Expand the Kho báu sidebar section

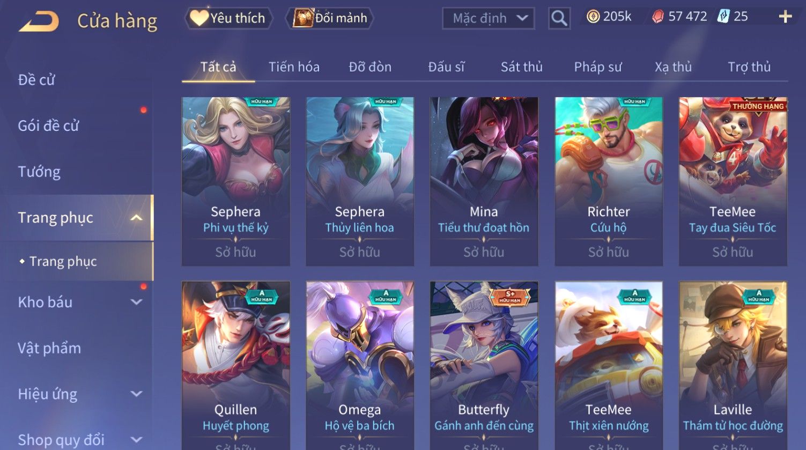[136, 302]
